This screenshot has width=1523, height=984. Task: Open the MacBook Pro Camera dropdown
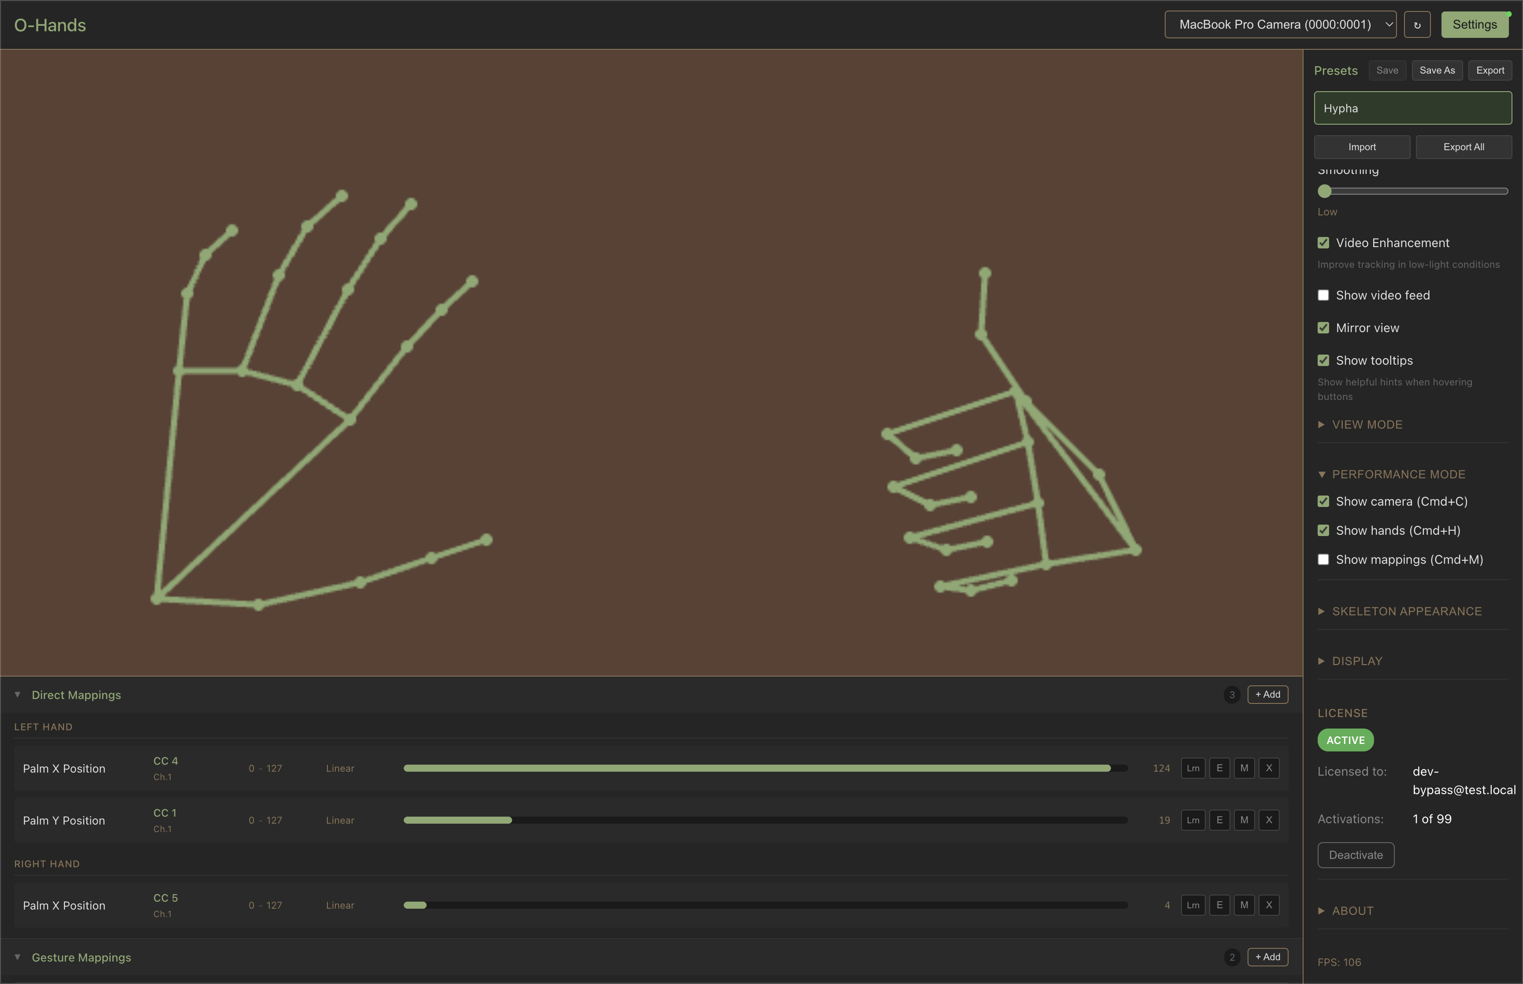pos(1279,25)
